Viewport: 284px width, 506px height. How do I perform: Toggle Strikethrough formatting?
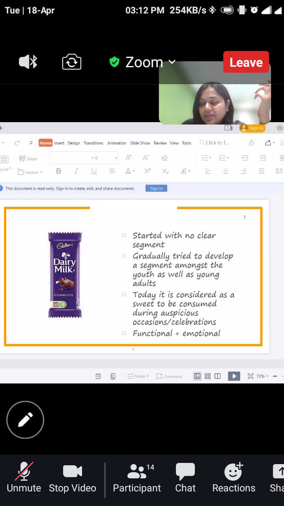[x=112, y=171]
